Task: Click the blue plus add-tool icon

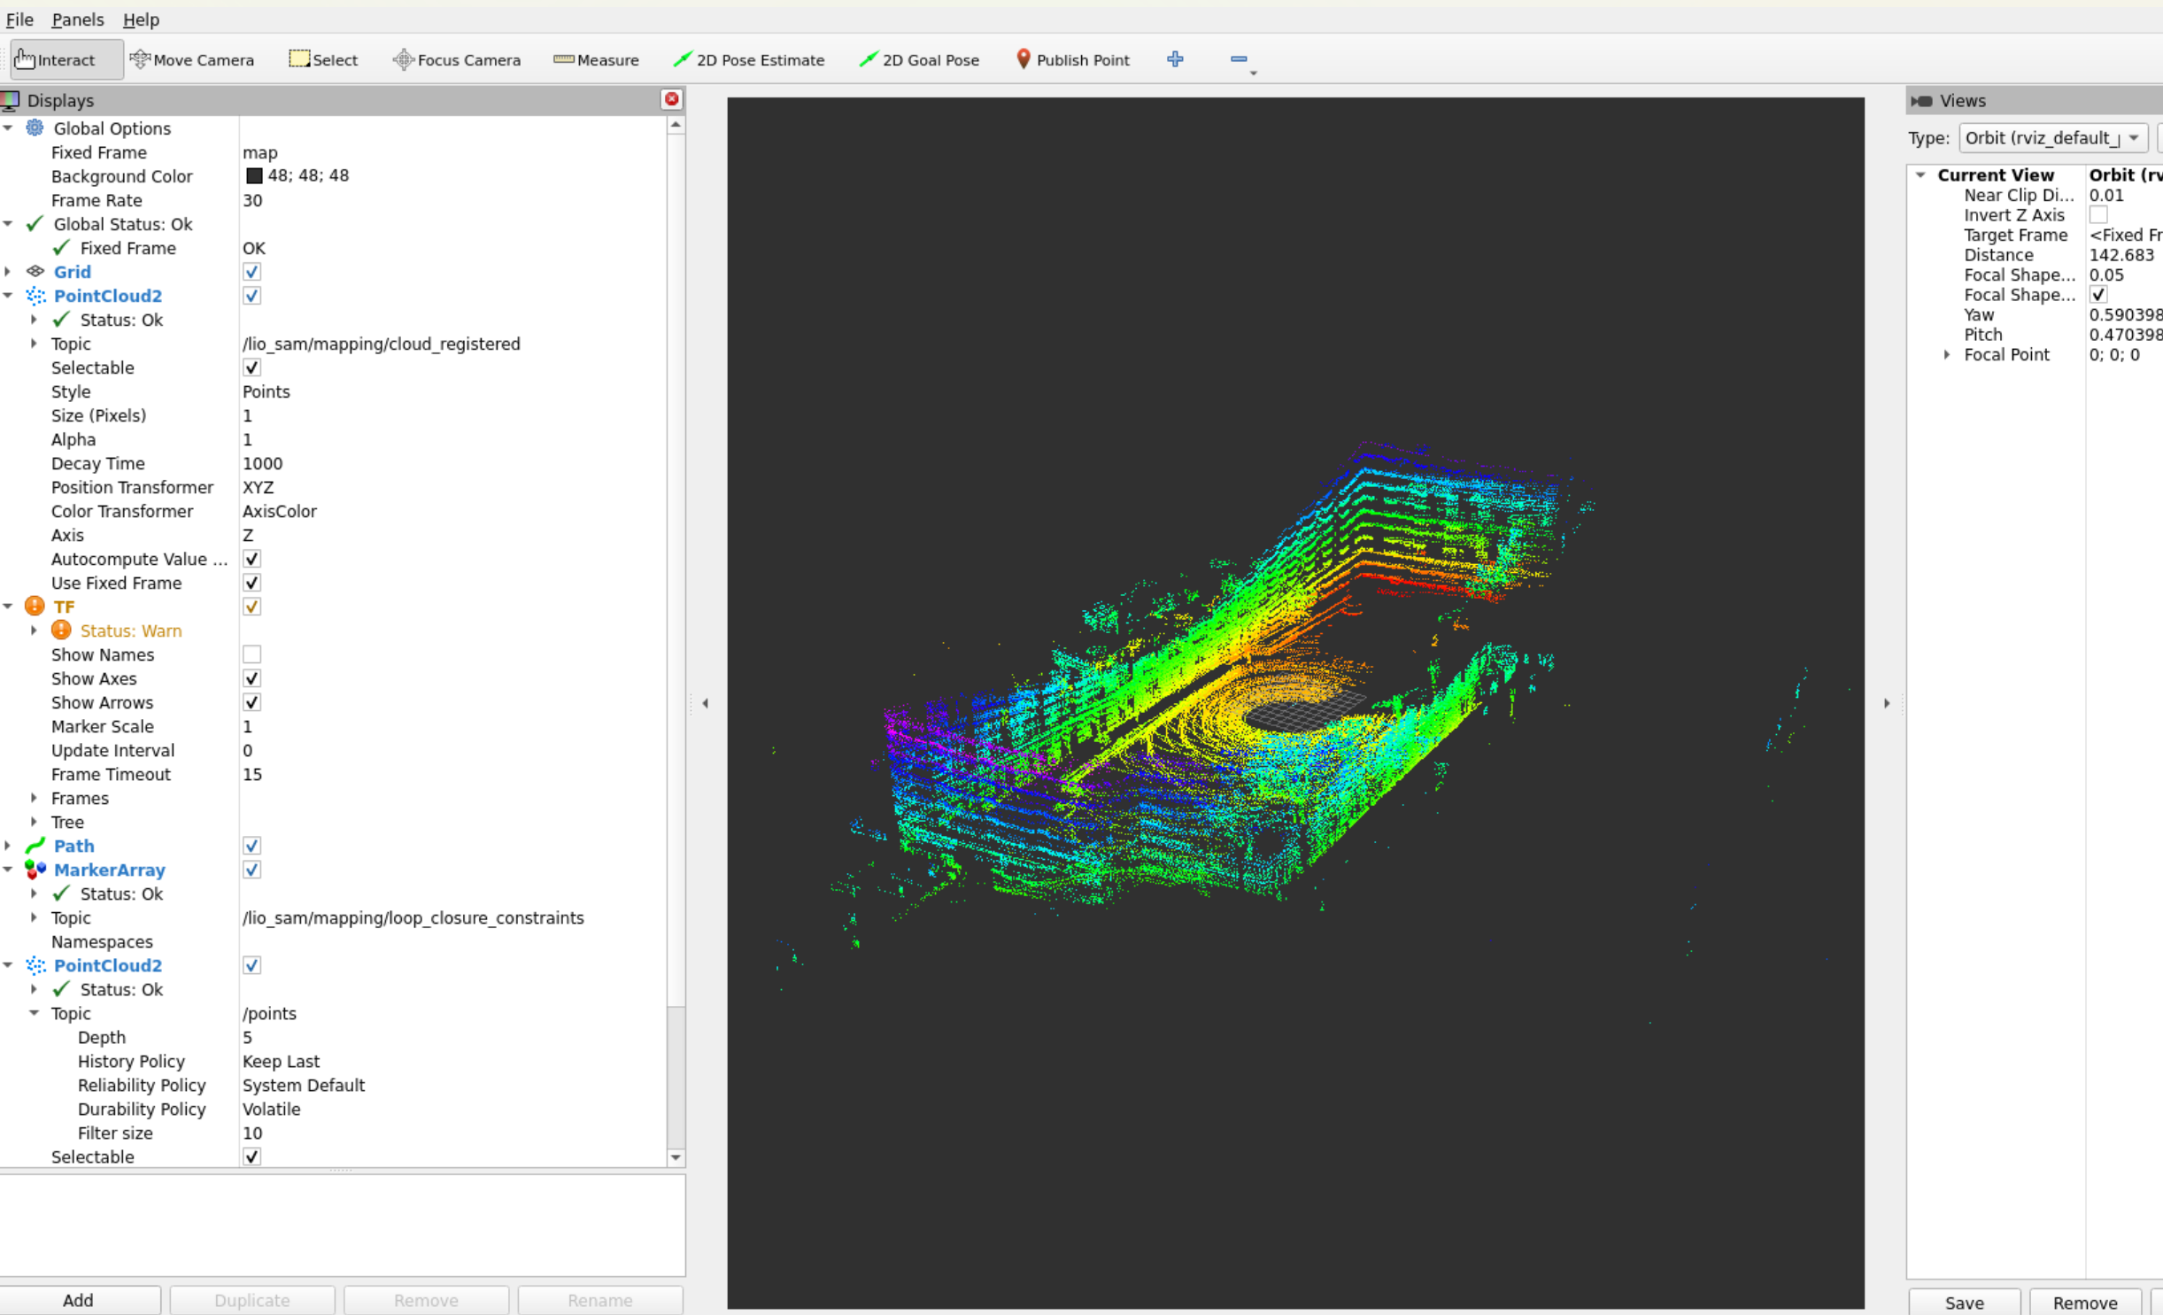Action: click(x=1175, y=59)
